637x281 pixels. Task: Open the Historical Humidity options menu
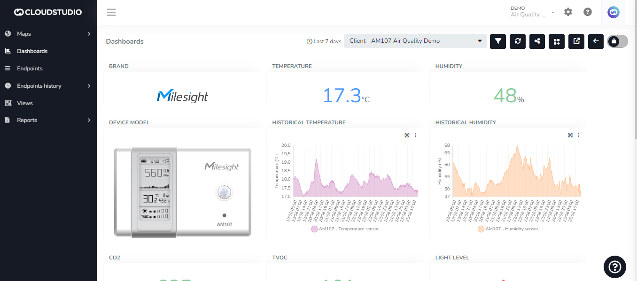[x=578, y=135]
